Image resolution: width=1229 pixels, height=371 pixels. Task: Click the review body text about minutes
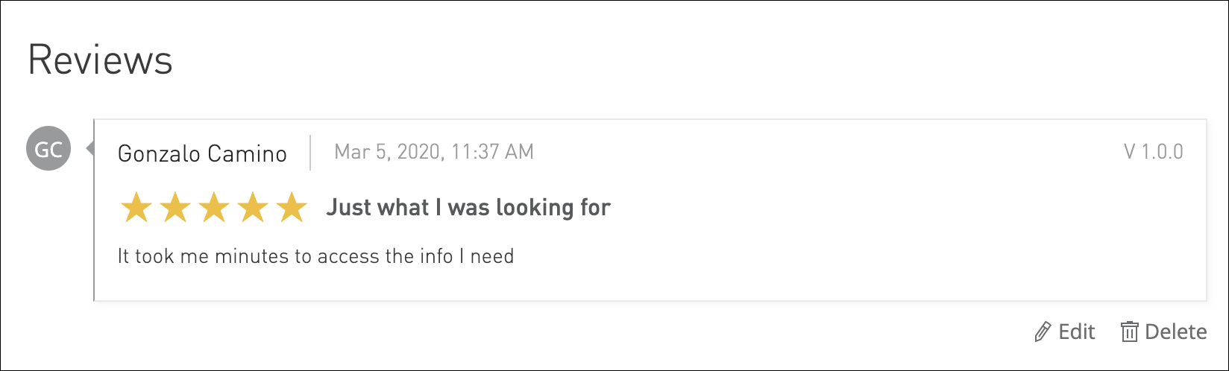click(x=315, y=257)
